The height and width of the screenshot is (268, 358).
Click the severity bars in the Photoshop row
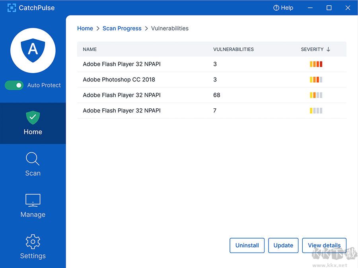[x=316, y=79]
